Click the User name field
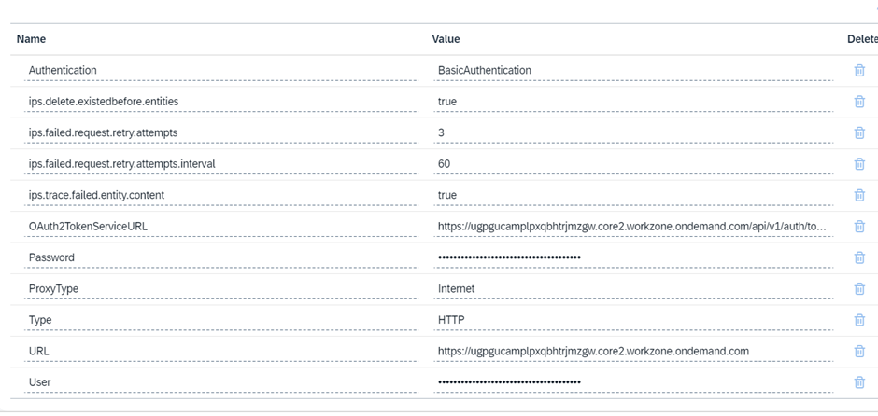 (x=219, y=382)
